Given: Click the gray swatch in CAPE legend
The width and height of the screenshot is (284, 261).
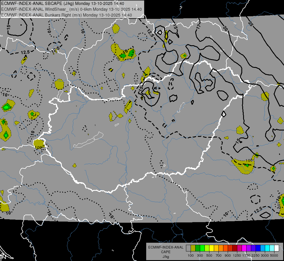Looking at the screenshot, I should (x=188, y=248).
